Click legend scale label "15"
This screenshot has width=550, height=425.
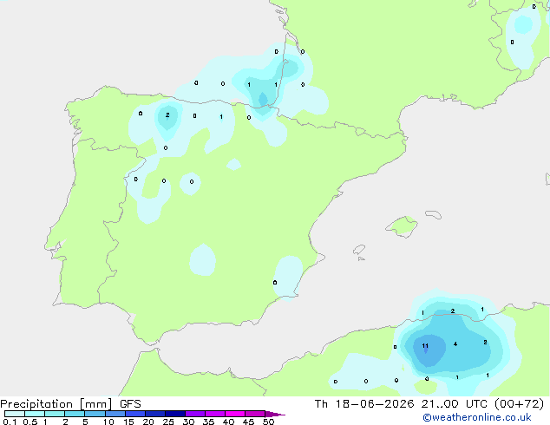pyautogui.click(x=128, y=422)
